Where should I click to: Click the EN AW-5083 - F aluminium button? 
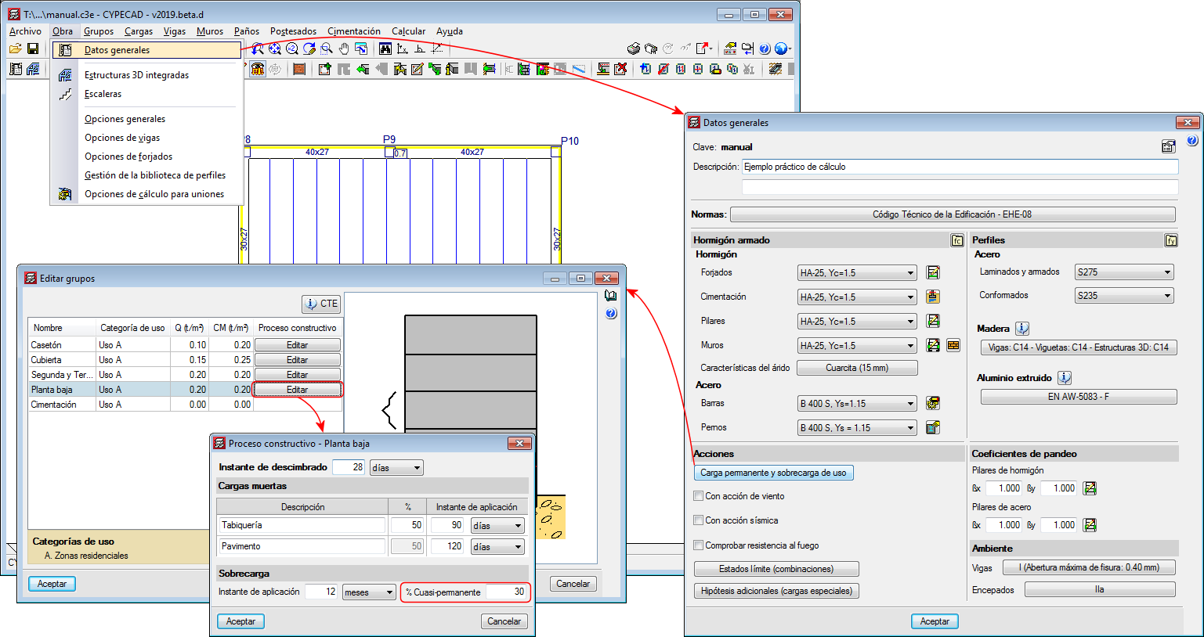coord(1079,397)
